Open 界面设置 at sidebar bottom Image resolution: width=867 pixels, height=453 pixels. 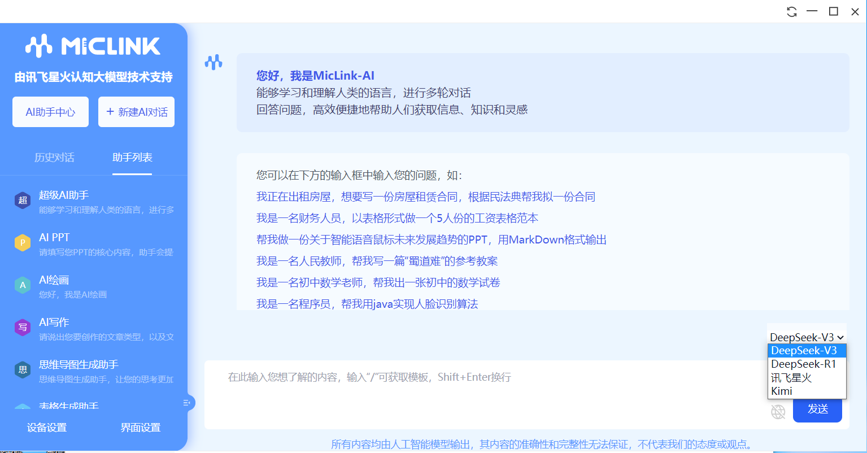pos(141,428)
